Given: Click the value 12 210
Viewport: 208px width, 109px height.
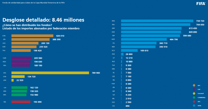Looking at the screenshot, I should pos(129,58).
